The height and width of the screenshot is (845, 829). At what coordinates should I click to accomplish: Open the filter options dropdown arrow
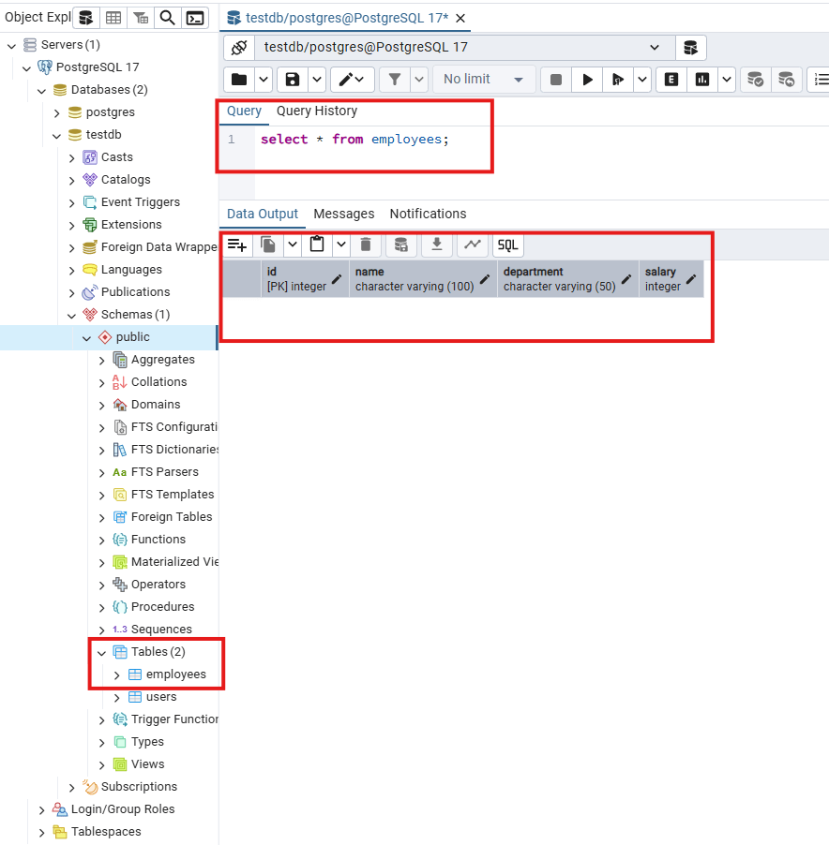(x=419, y=80)
